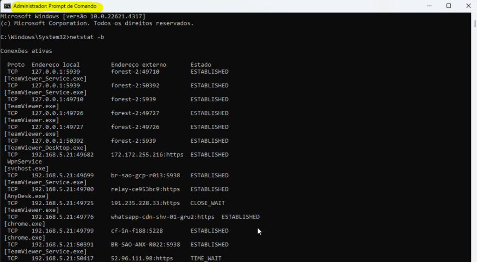Click '[TeamViewer_Desktop.exe]' process line

click(45, 148)
